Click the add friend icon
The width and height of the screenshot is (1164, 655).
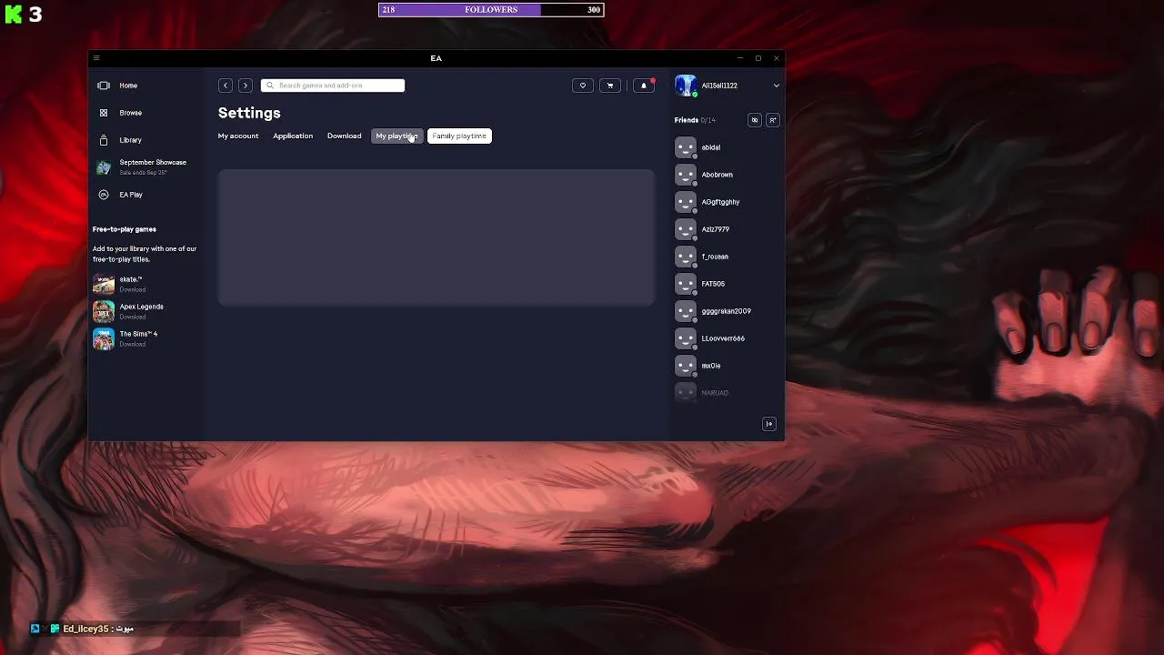point(773,120)
